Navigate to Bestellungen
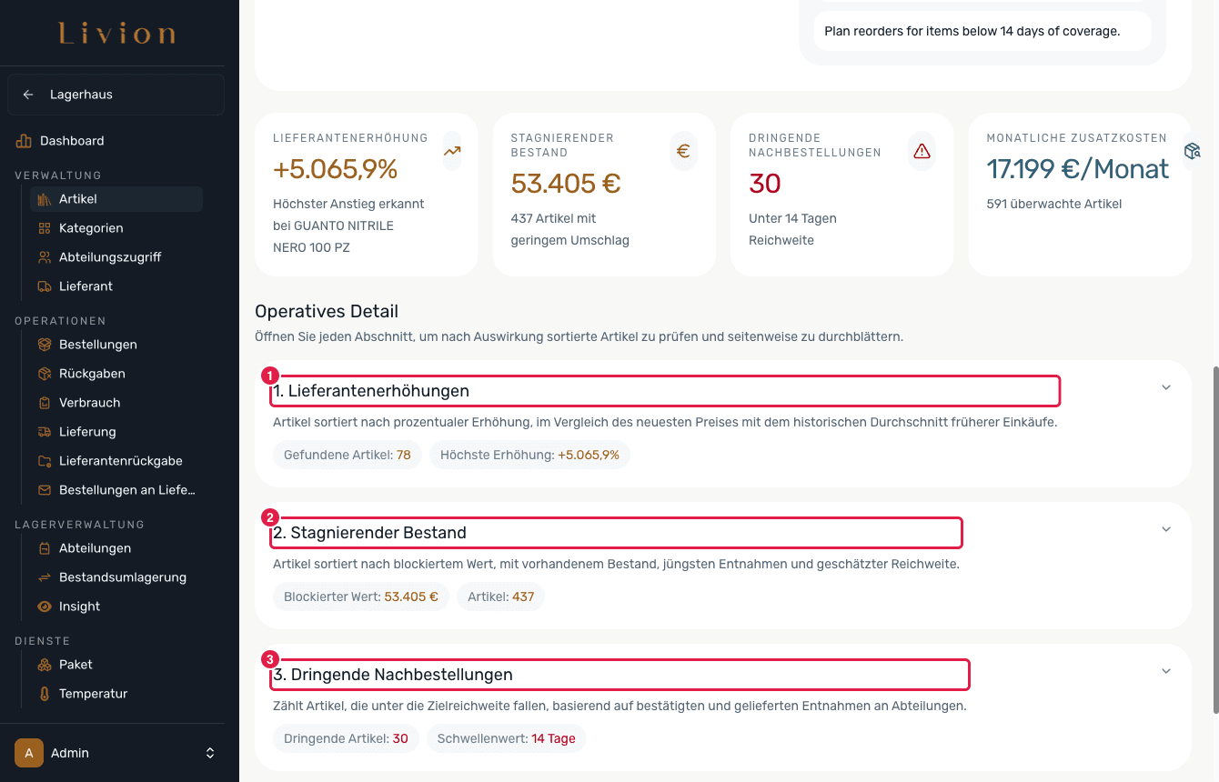 click(x=116, y=345)
